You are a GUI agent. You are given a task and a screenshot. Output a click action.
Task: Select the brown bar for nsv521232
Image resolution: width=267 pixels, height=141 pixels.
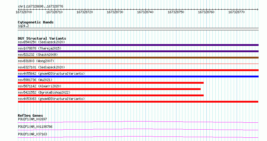pos(138,58)
